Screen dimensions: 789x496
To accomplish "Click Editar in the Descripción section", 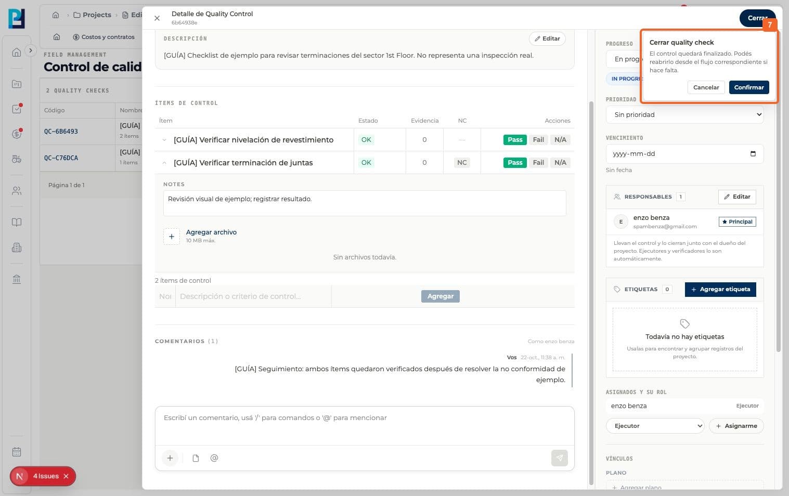I will [547, 38].
